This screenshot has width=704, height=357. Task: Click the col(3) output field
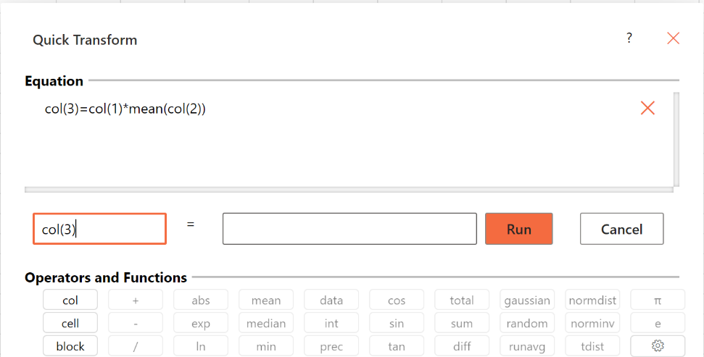point(99,229)
